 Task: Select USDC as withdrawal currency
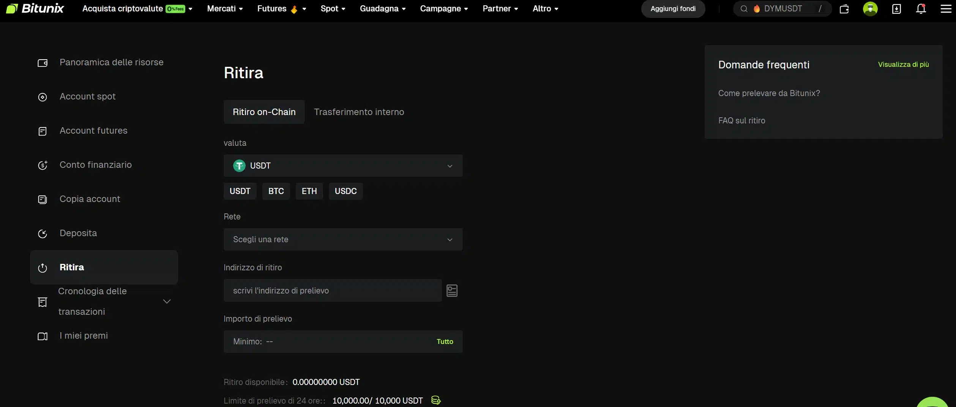pyautogui.click(x=345, y=191)
